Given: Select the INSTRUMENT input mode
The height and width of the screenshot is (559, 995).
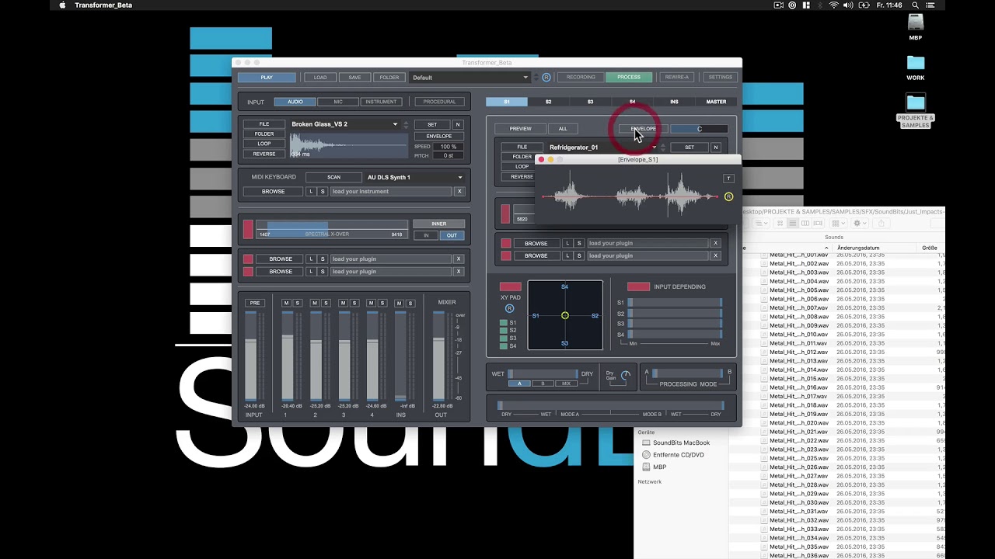Looking at the screenshot, I should [x=381, y=102].
